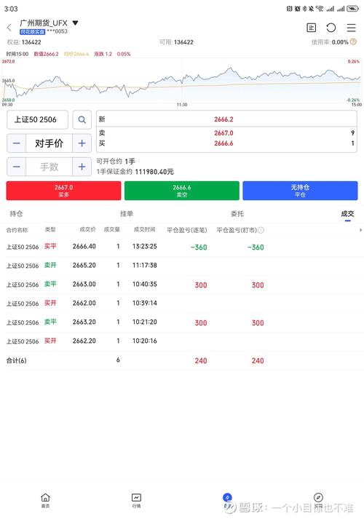Tap the 成交价 column header
This screenshot has width=364, height=519.
(87, 229)
